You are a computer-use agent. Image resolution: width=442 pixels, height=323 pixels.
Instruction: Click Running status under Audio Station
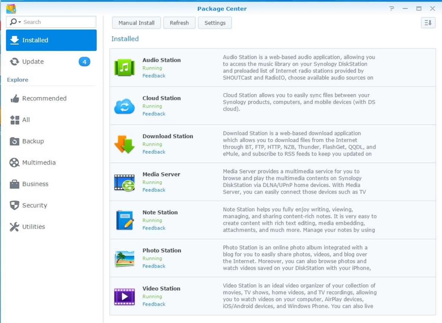152,68
